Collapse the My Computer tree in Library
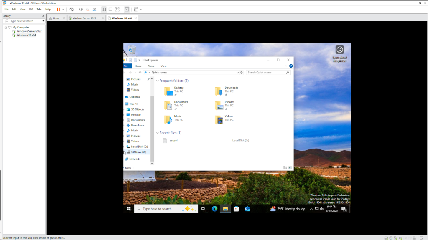The width and height of the screenshot is (428, 240). 6,27
